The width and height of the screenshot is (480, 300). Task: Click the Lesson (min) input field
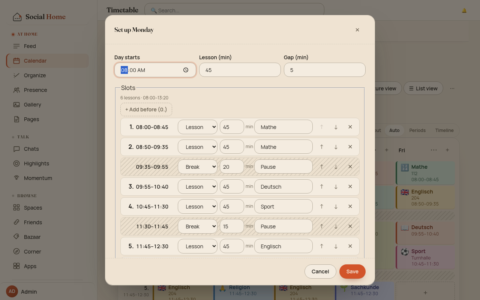(240, 70)
